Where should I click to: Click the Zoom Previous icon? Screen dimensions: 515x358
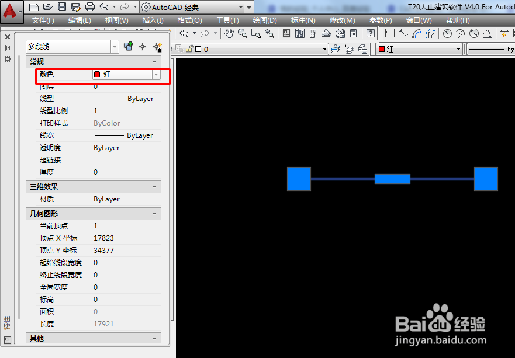pos(269,33)
